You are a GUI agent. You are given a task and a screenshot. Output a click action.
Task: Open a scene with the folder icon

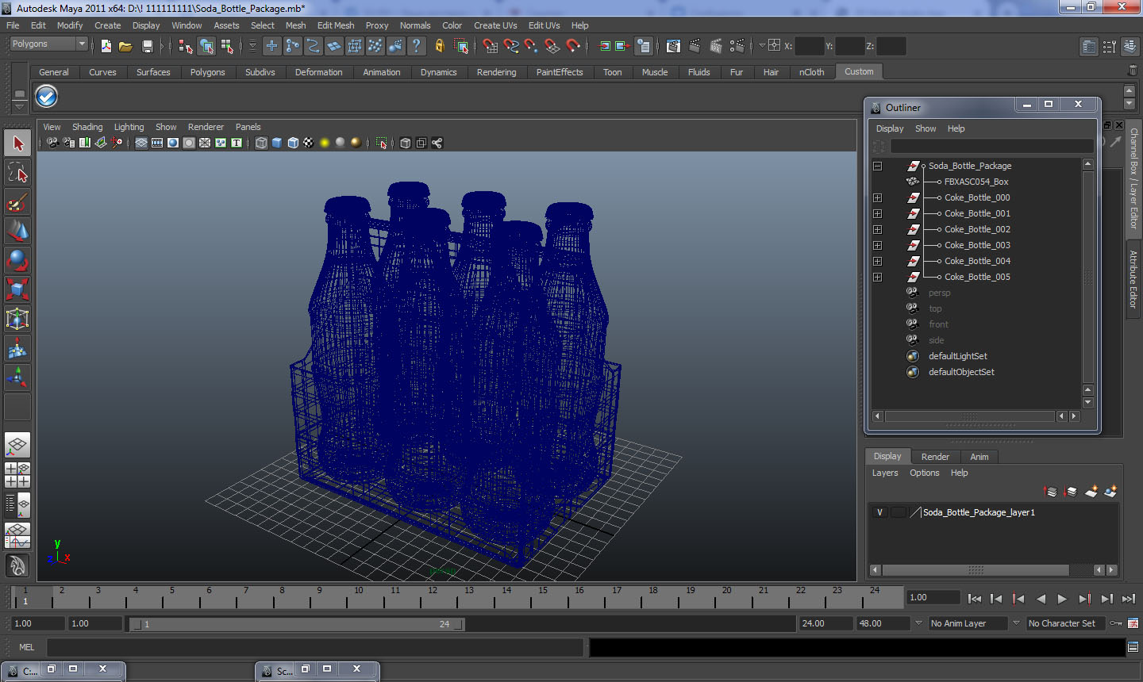pyautogui.click(x=125, y=46)
